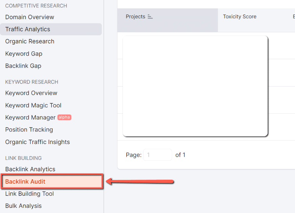
Task: Sort the table by Toxicity Score
Action: coord(239,16)
